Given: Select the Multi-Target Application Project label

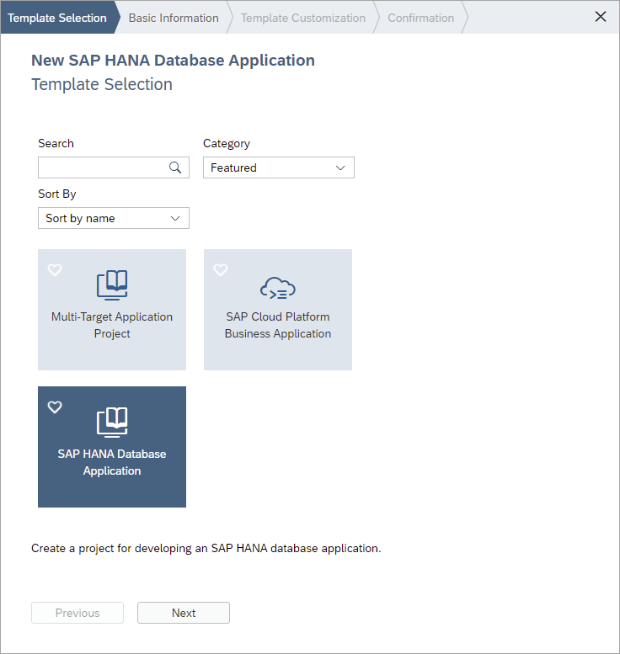Looking at the screenshot, I should point(112,326).
